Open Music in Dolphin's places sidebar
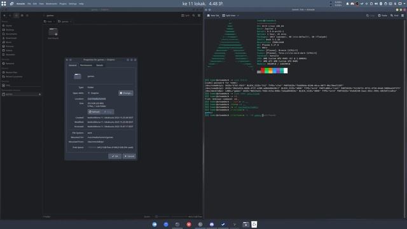 coord(21,42)
